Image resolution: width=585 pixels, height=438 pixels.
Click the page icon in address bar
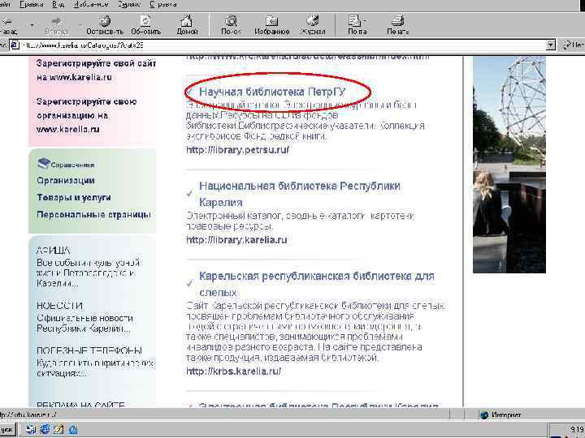(x=14, y=45)
